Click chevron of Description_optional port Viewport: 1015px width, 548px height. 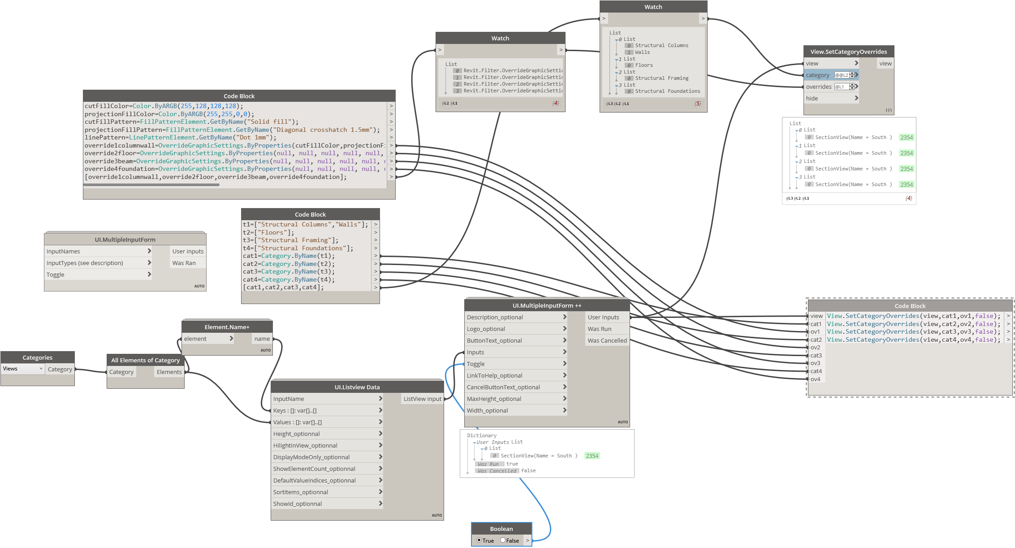(565, 317)
